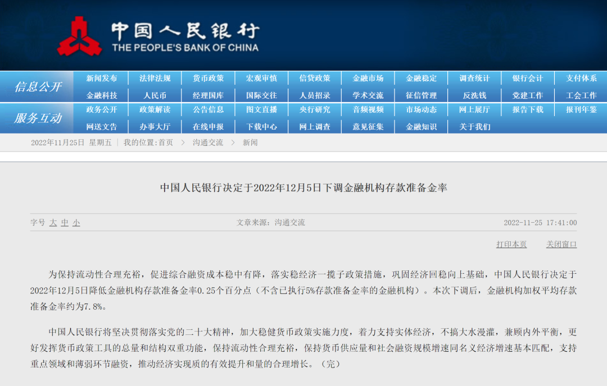Click the People's Bank of China logo
607x386 pixels.
pyautogui.click(x=79, y=36)
